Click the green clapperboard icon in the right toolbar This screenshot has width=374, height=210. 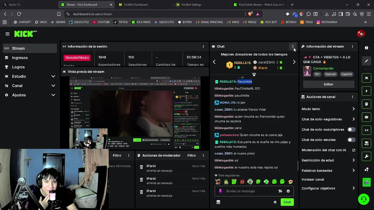point(366,183)
